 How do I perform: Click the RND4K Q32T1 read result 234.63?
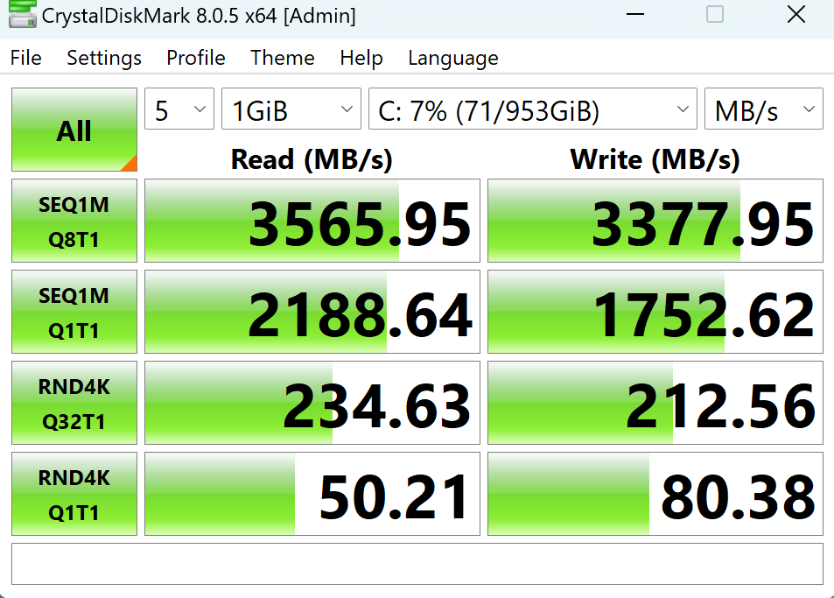tap(312, 403)
